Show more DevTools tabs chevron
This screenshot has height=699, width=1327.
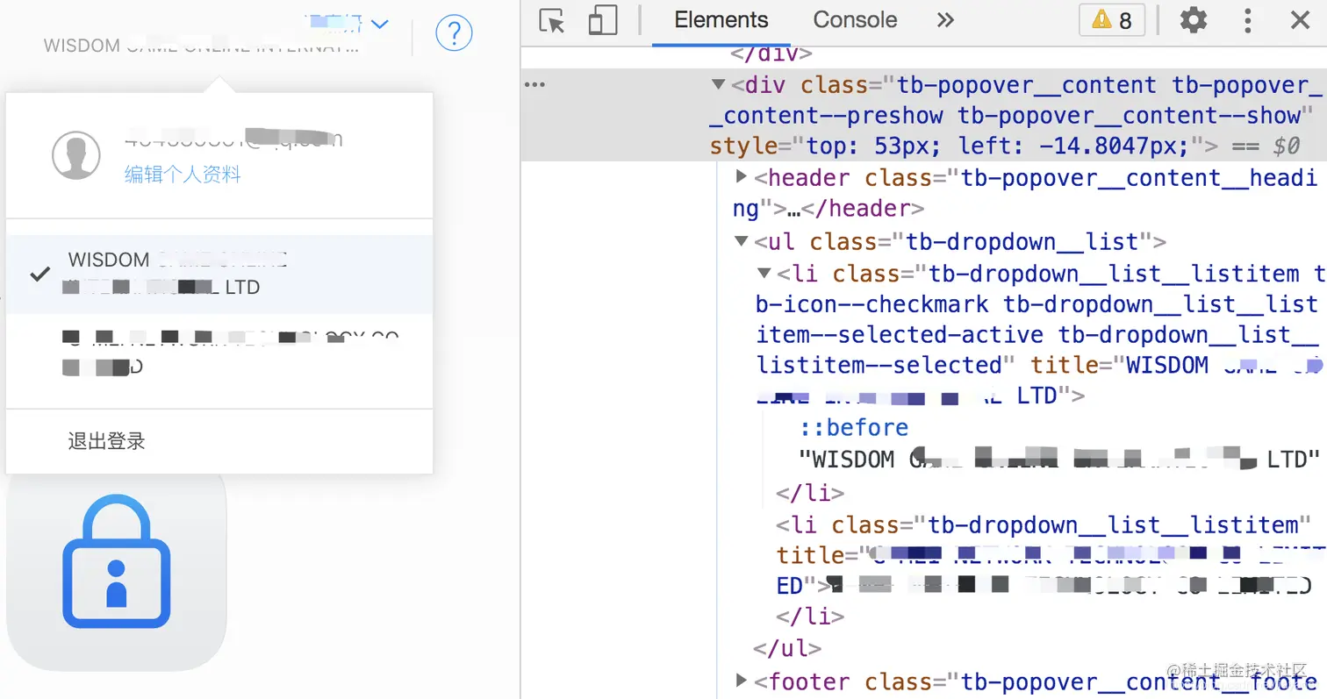pos(945,20)
